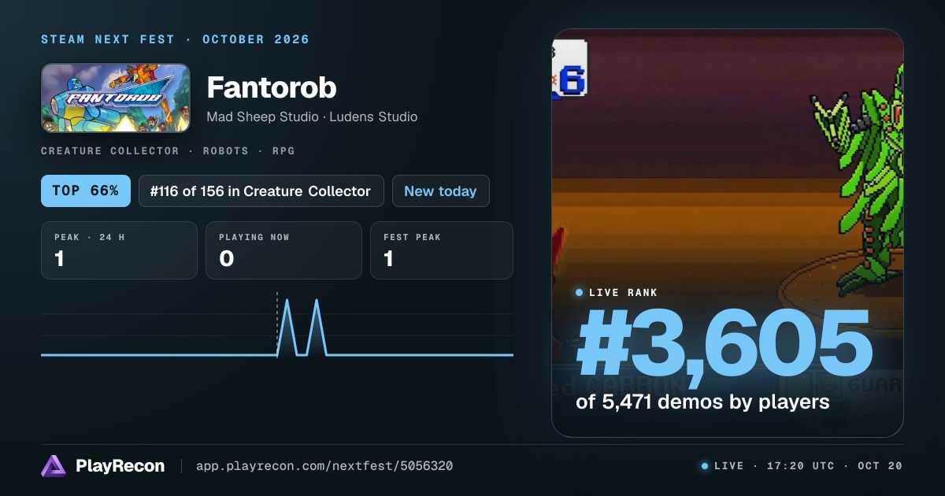Image resolution: width=945 pixels, height=496 pixels.
Task: Open the #116 of 156 Creature Collector badge
Action: click(261, 191)
